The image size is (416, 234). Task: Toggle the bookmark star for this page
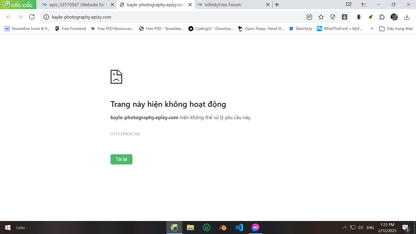click(321, 17)
